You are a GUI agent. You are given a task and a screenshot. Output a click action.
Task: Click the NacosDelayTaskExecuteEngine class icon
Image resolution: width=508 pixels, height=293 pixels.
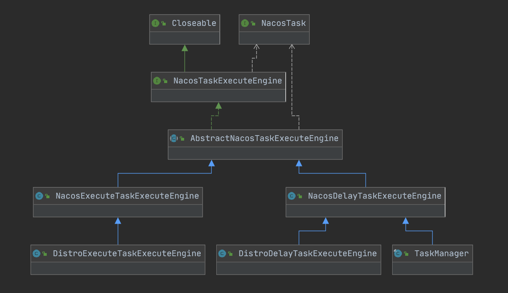pyautogui.click(x=291, y=196)
